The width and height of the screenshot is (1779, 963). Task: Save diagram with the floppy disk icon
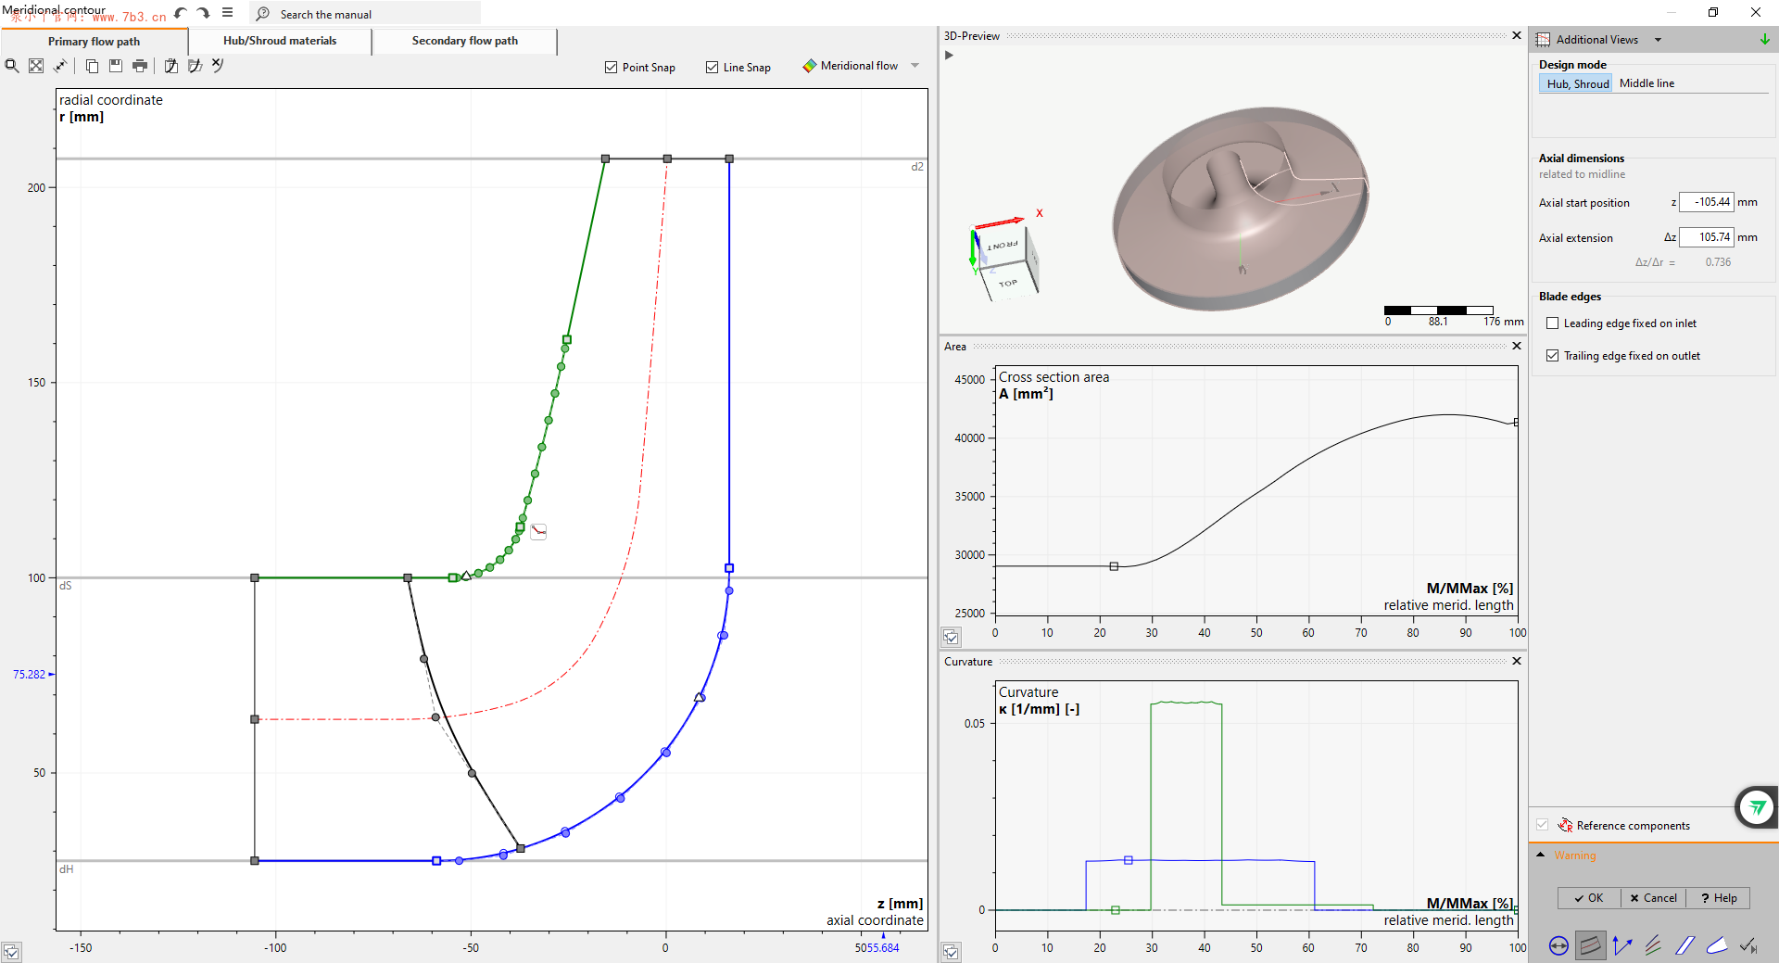[116, 66]
